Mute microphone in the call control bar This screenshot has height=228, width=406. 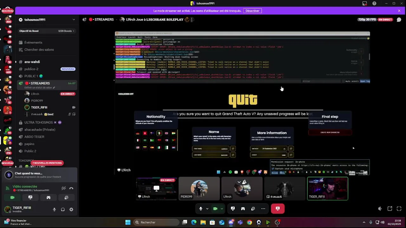click(x=200, y=209)
